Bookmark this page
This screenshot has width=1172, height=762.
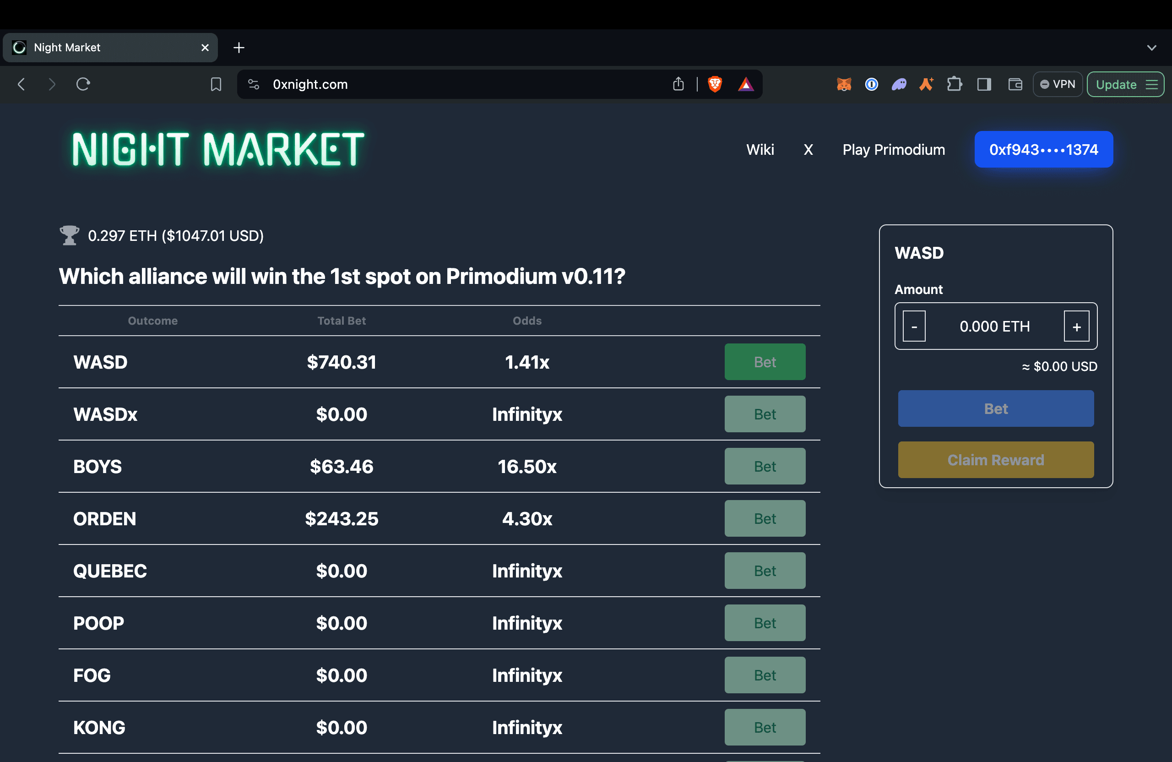pyautogui.click(x=216, y=84)
